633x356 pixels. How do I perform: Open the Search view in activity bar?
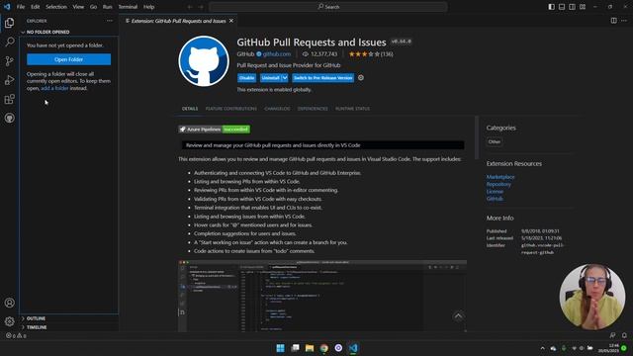pyautogui.click(x=9, y=42)
